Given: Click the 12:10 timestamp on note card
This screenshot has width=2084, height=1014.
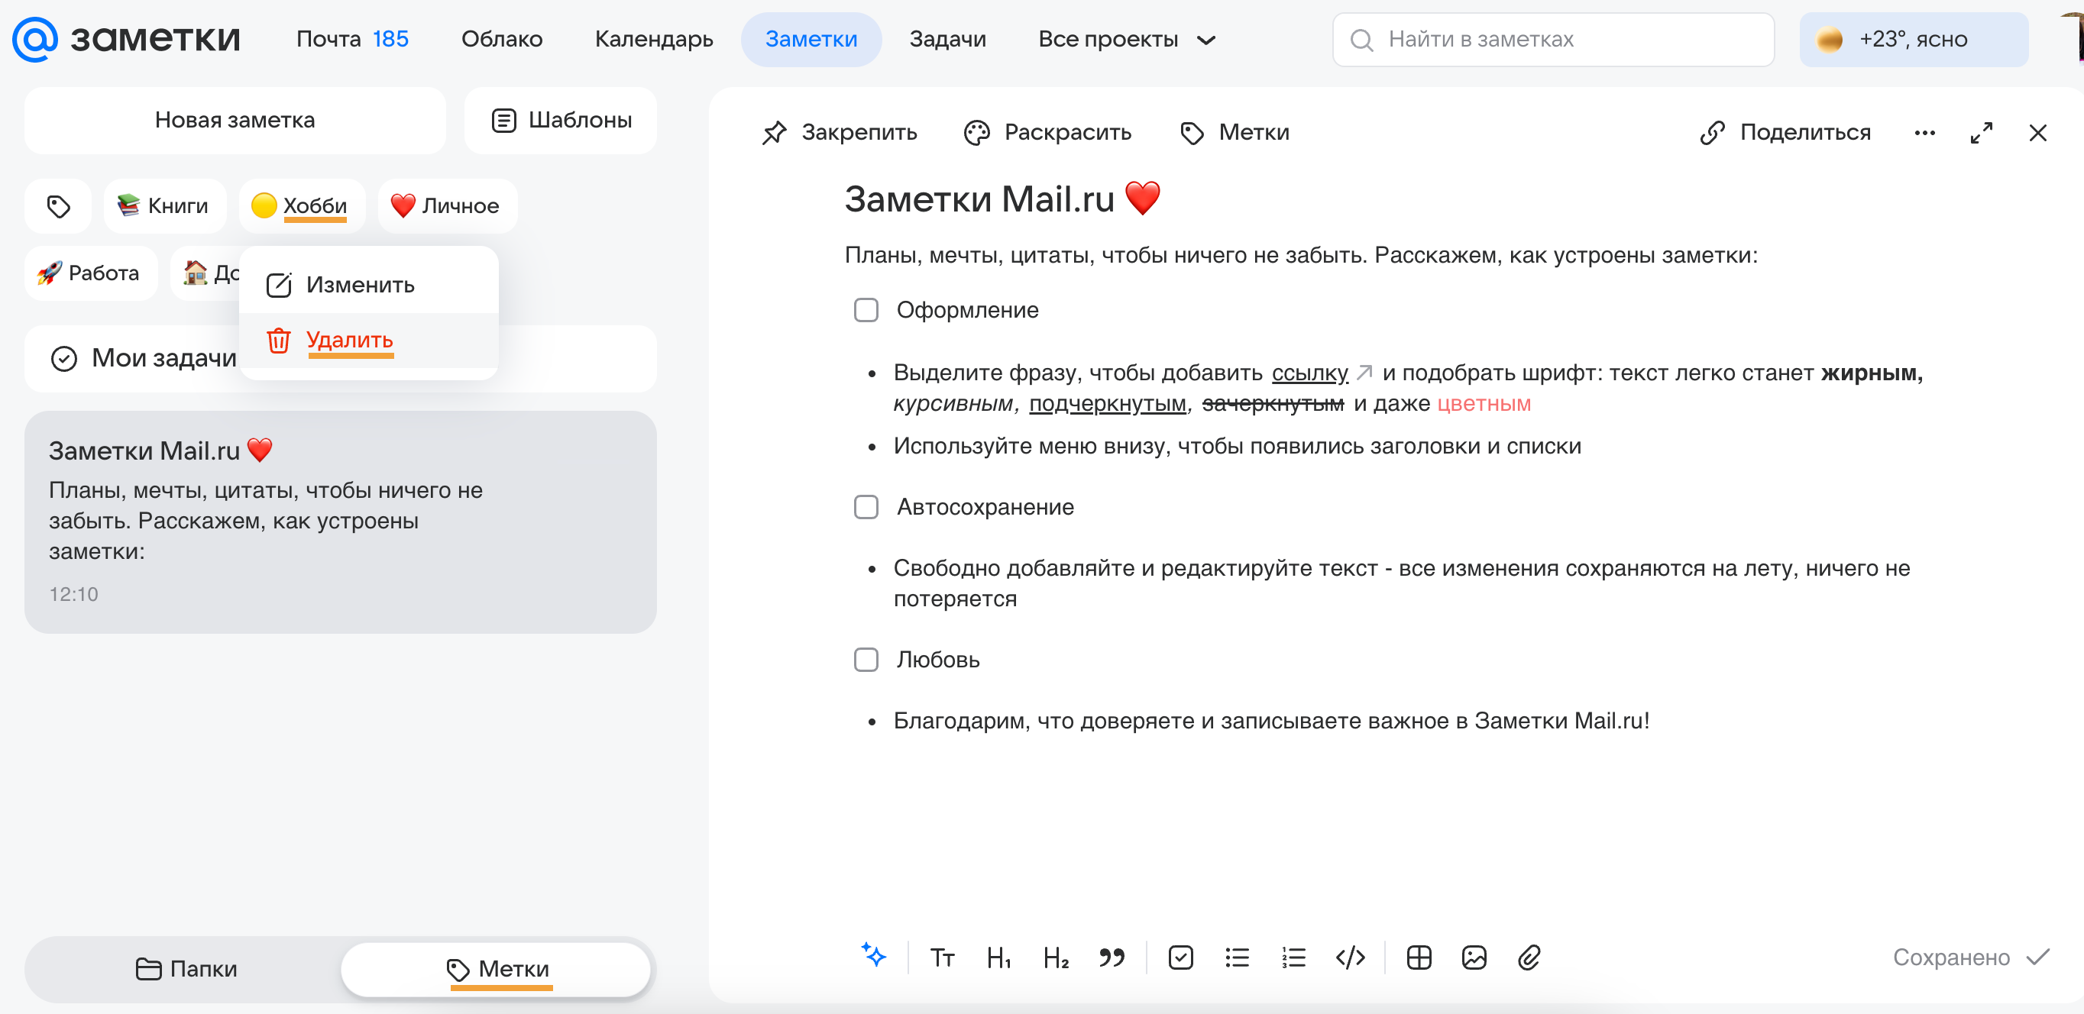Looking at the screenshot, I should coord(73,594).
